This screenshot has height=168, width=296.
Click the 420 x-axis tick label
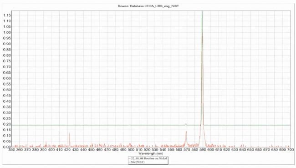coord(67,150)
